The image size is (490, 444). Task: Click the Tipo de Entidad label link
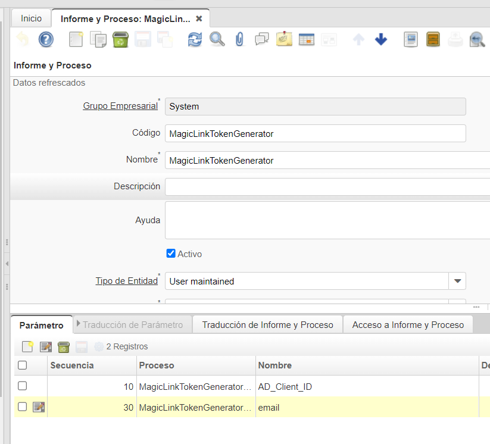126,281
